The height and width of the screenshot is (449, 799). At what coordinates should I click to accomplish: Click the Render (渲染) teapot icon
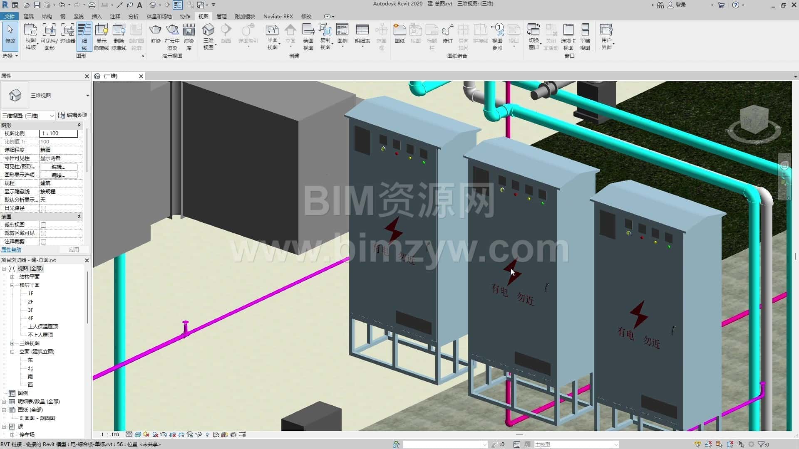point(155,34)
